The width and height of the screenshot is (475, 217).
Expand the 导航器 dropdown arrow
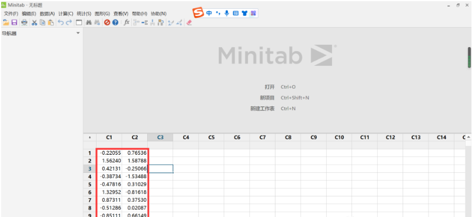78,33
